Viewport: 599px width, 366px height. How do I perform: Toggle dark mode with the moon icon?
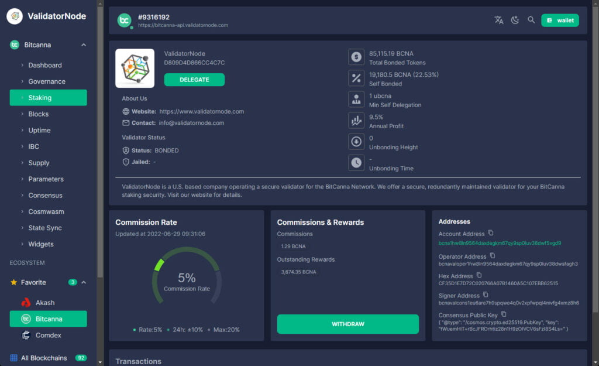tap(515, 20)
